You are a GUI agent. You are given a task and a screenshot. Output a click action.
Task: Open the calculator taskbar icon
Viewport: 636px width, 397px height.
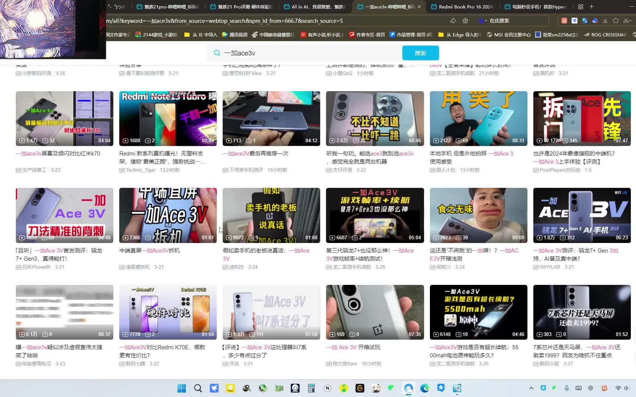[311, 388]
